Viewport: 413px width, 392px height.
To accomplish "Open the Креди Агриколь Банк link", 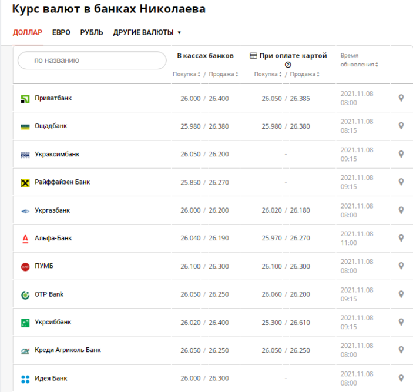I will (68, 350).
